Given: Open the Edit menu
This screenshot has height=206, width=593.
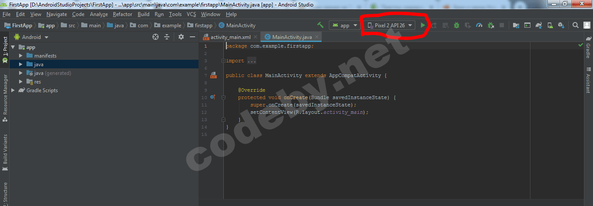Looking at the screenshot, I should [x=20, y=14].
